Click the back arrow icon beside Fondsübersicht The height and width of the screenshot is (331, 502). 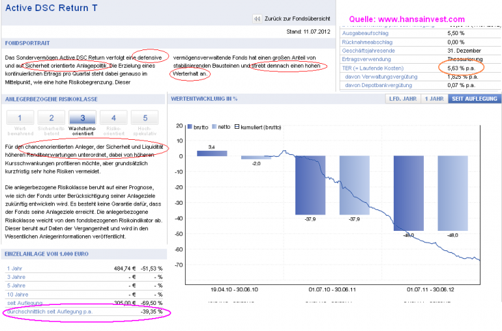coord(257,19)
